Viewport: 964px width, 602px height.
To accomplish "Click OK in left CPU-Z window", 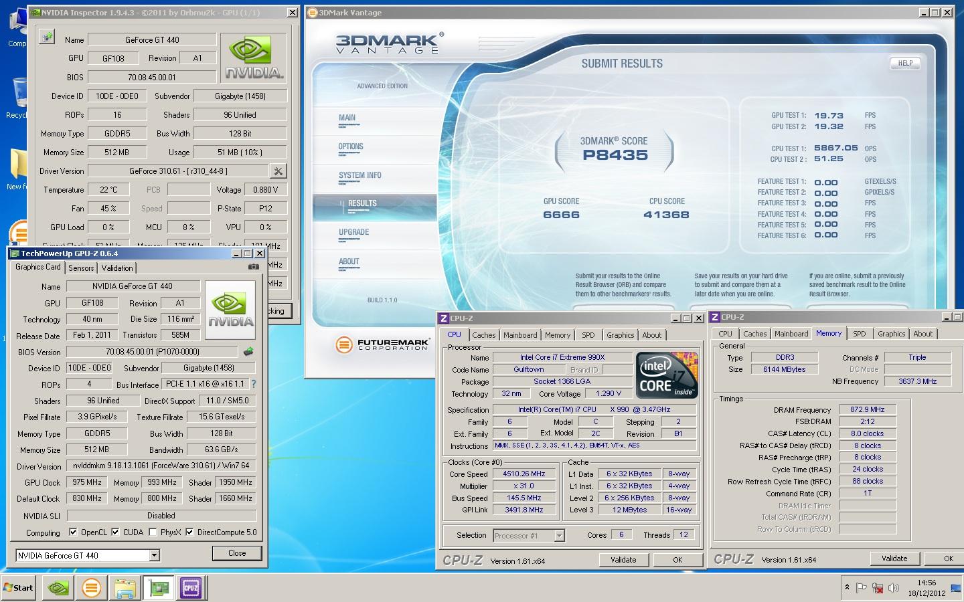I will point(677,560).
